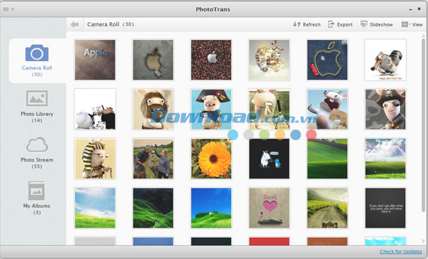Click the vertical scrollbar of the photo grid
Screen dimensions: 428x259
tap(423, 125)
